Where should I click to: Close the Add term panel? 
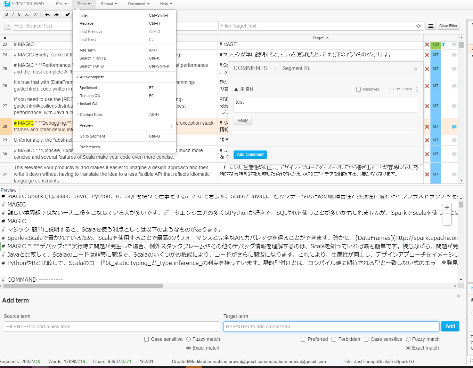click(x=458, y=296)
